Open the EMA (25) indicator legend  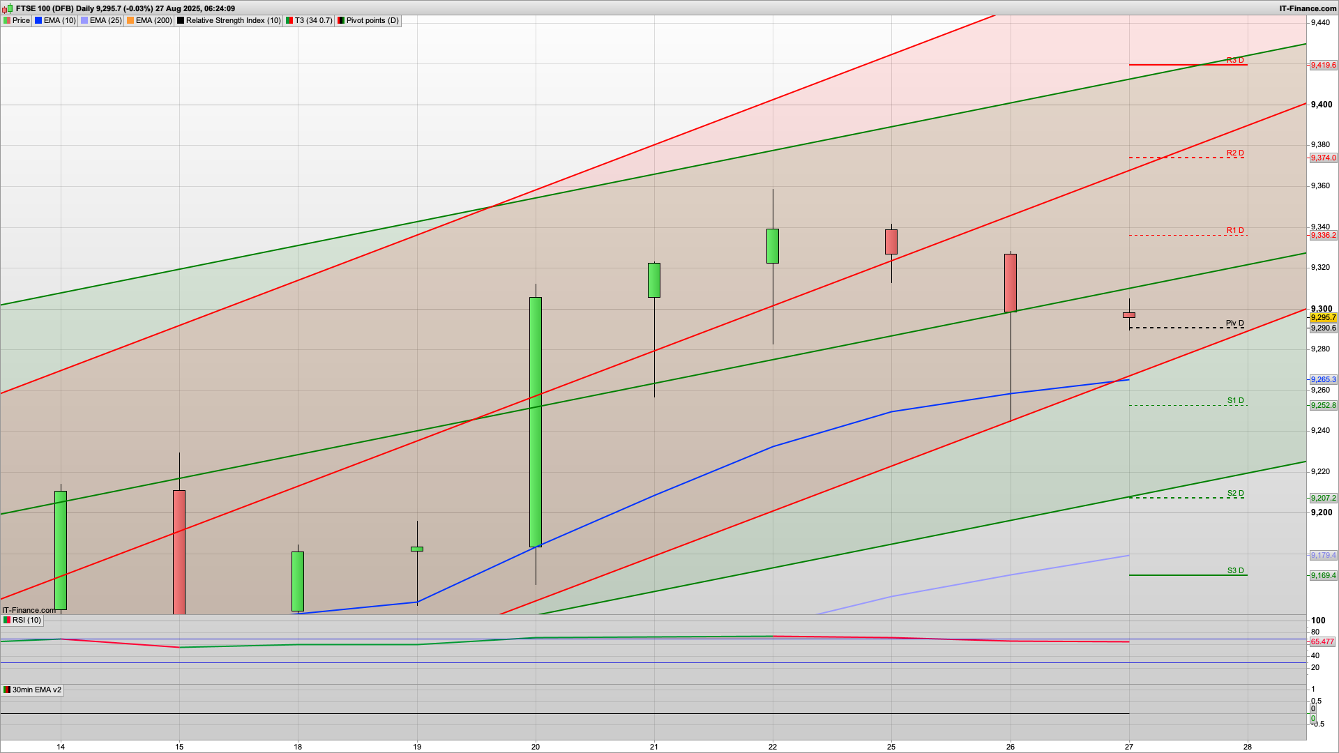(101, 21)
